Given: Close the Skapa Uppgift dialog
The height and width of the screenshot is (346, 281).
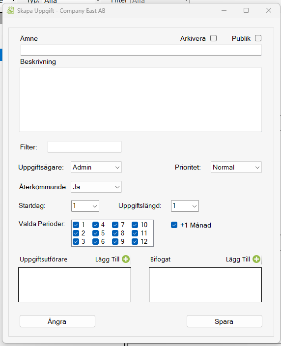Looking at the screenshot, I should [269, 10].
